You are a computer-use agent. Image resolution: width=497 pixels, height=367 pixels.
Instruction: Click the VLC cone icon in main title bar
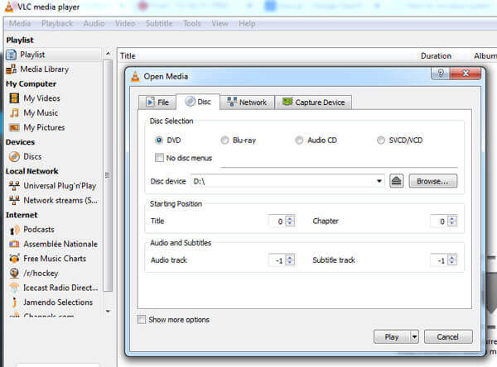point(9,7)
